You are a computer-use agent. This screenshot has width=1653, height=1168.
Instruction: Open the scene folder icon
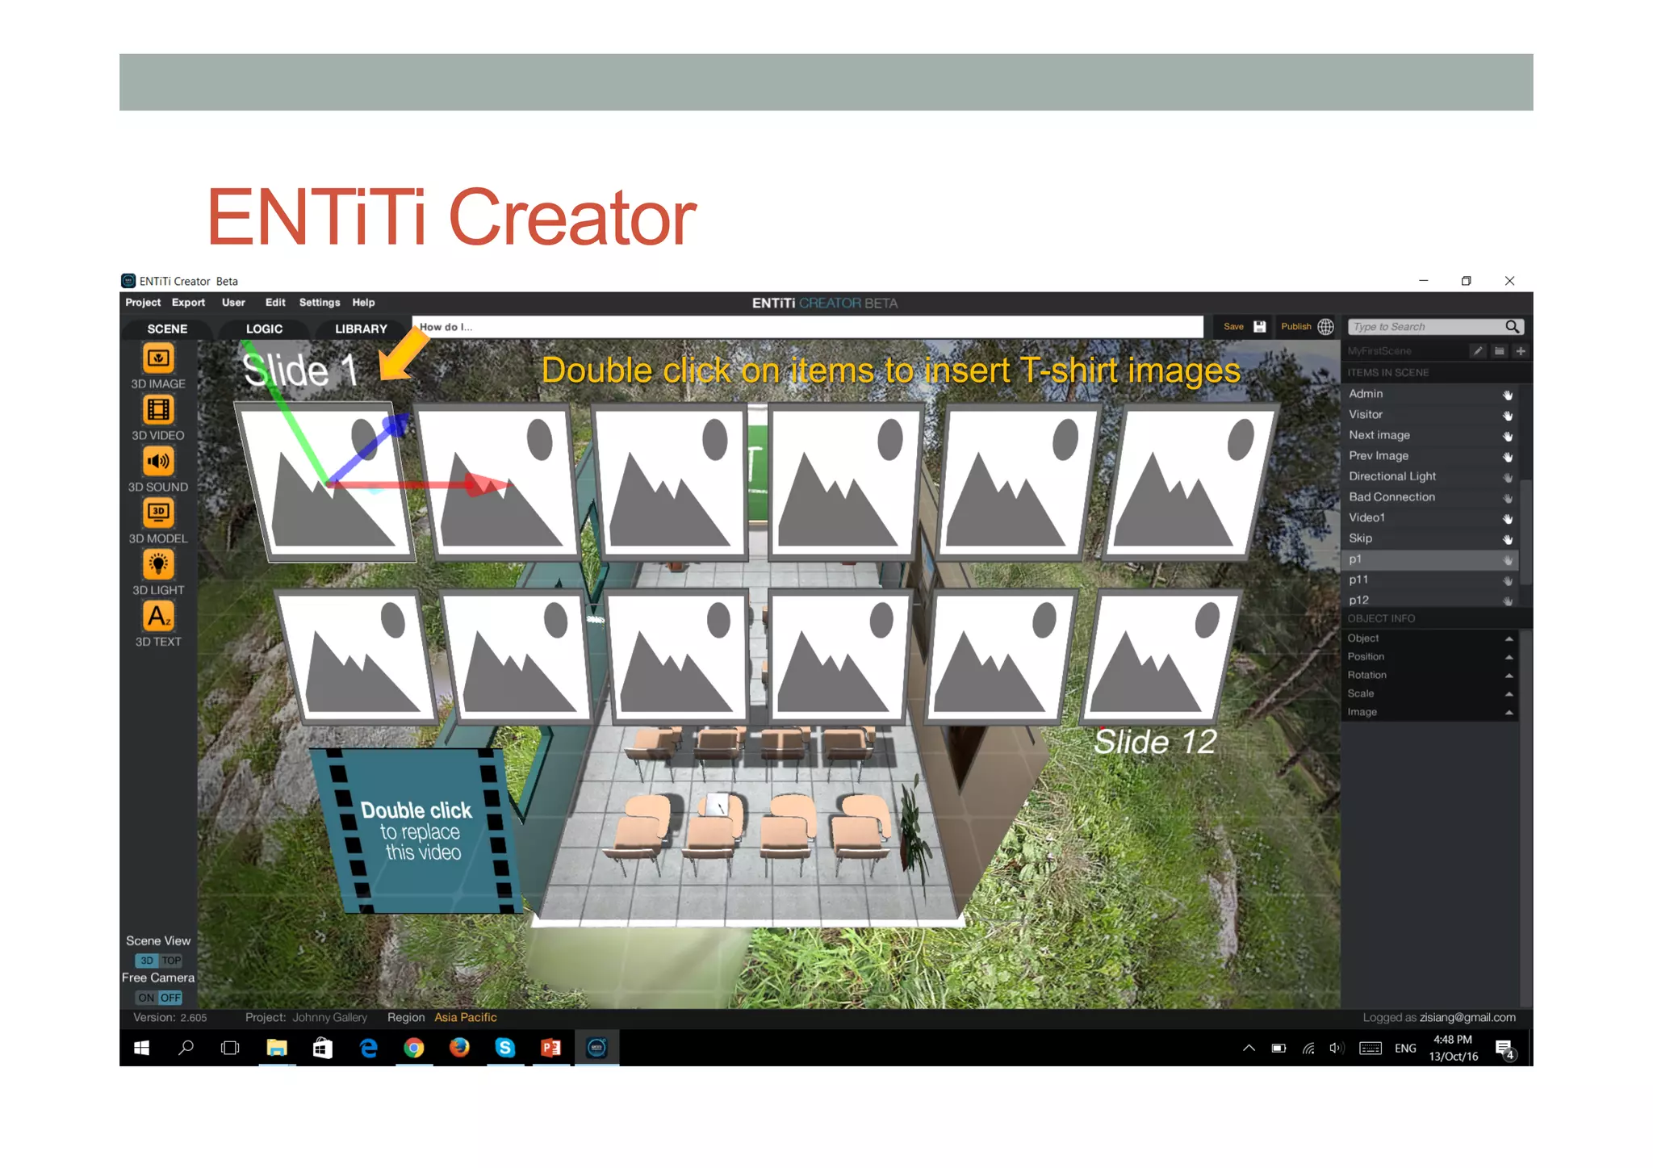click(1499, 351)
